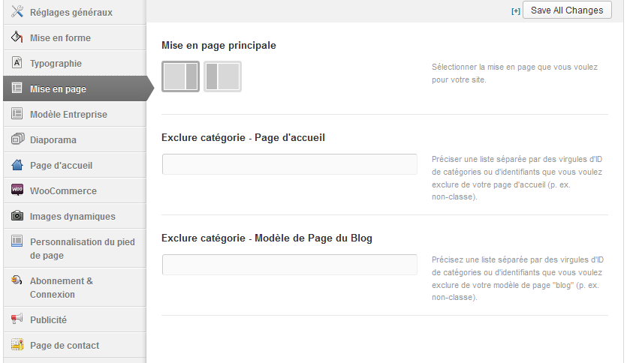Open the Modèle Entreprise tab
This screenshot has height=363, width=627.
click(x=68, y=115)
